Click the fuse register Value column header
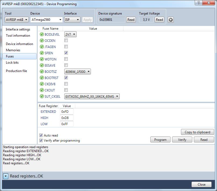The height and width of the screenshot is (191, 217). pos(67,106)
